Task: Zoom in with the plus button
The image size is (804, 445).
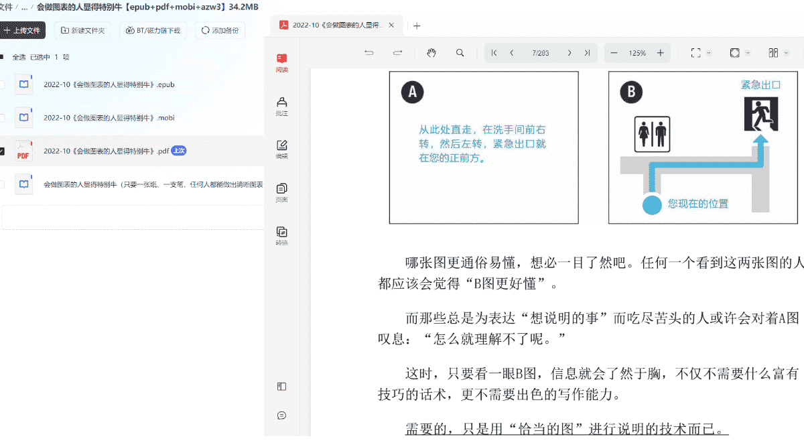Action: click(x=660, y=53)
